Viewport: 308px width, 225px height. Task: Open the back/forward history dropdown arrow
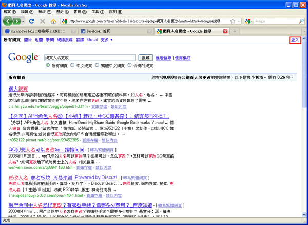(23, 21)
